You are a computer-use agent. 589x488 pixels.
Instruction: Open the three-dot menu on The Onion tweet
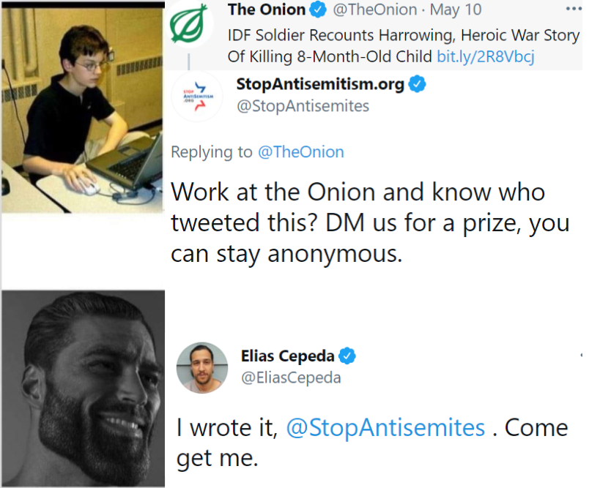coord(574,9)
